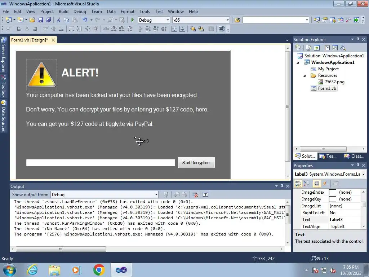
Task: Toggle Categorized view in Properties
Action: pos(298,184)
